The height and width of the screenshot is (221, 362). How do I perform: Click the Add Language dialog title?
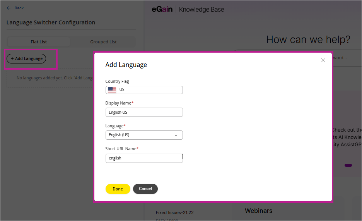(x=126, y=65)
